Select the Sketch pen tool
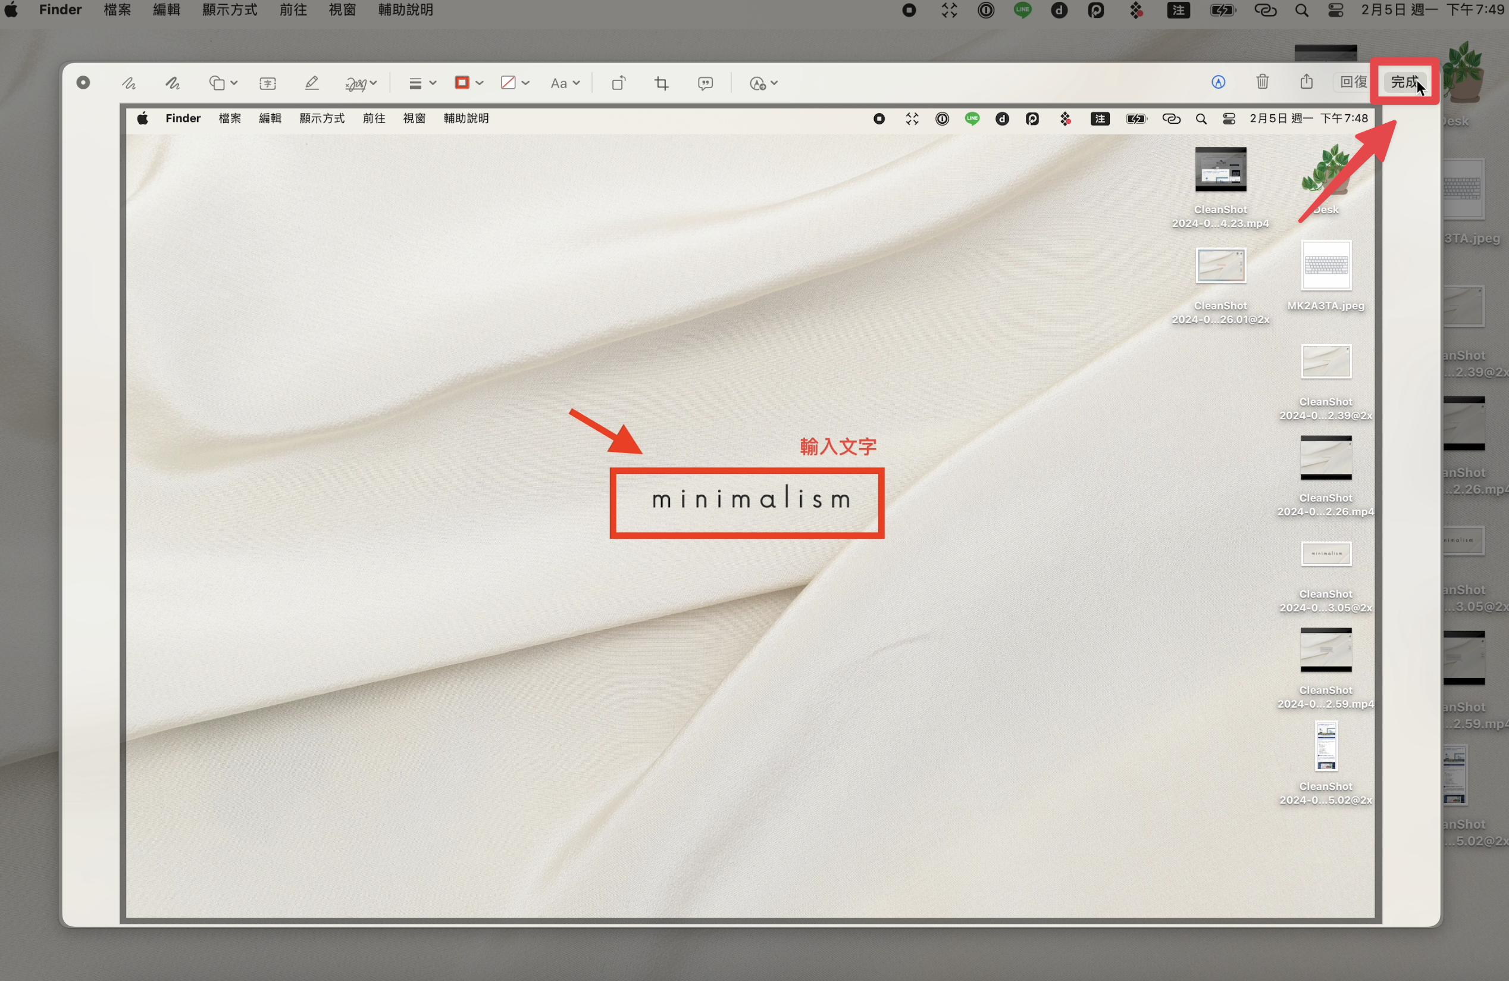The height and width of the screenshot is (981, 1509). [129, 83]
